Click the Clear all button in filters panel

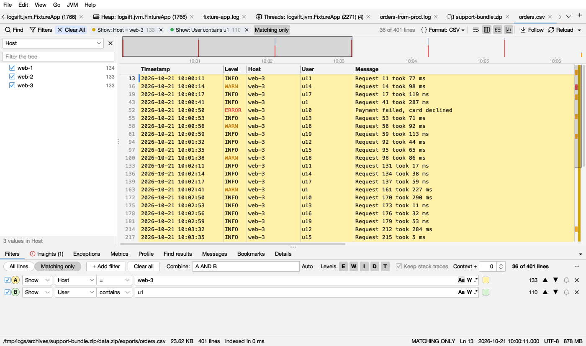pyautogui.click(x=144, y=266)
